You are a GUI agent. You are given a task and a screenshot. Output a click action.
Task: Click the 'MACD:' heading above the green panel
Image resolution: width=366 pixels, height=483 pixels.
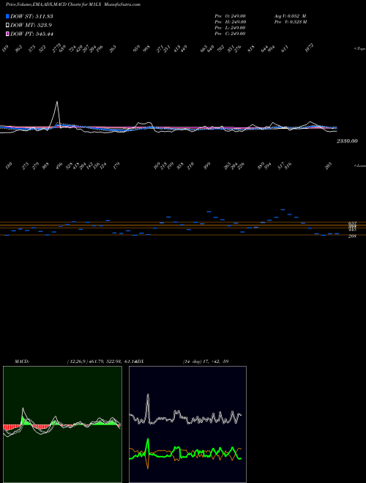[22, 362]
